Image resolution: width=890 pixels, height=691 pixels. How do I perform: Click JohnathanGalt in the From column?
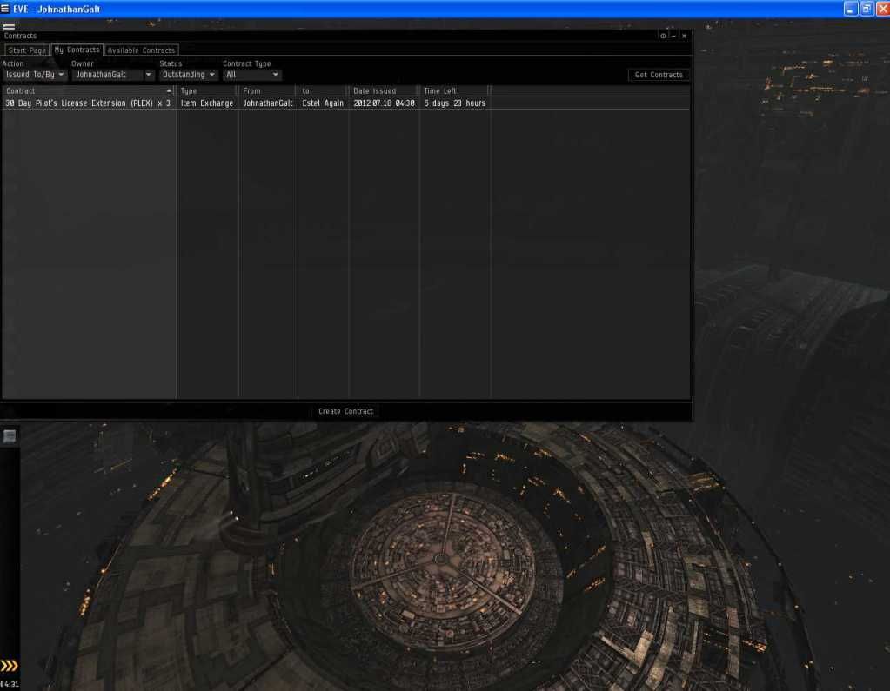tap(268, 103)
